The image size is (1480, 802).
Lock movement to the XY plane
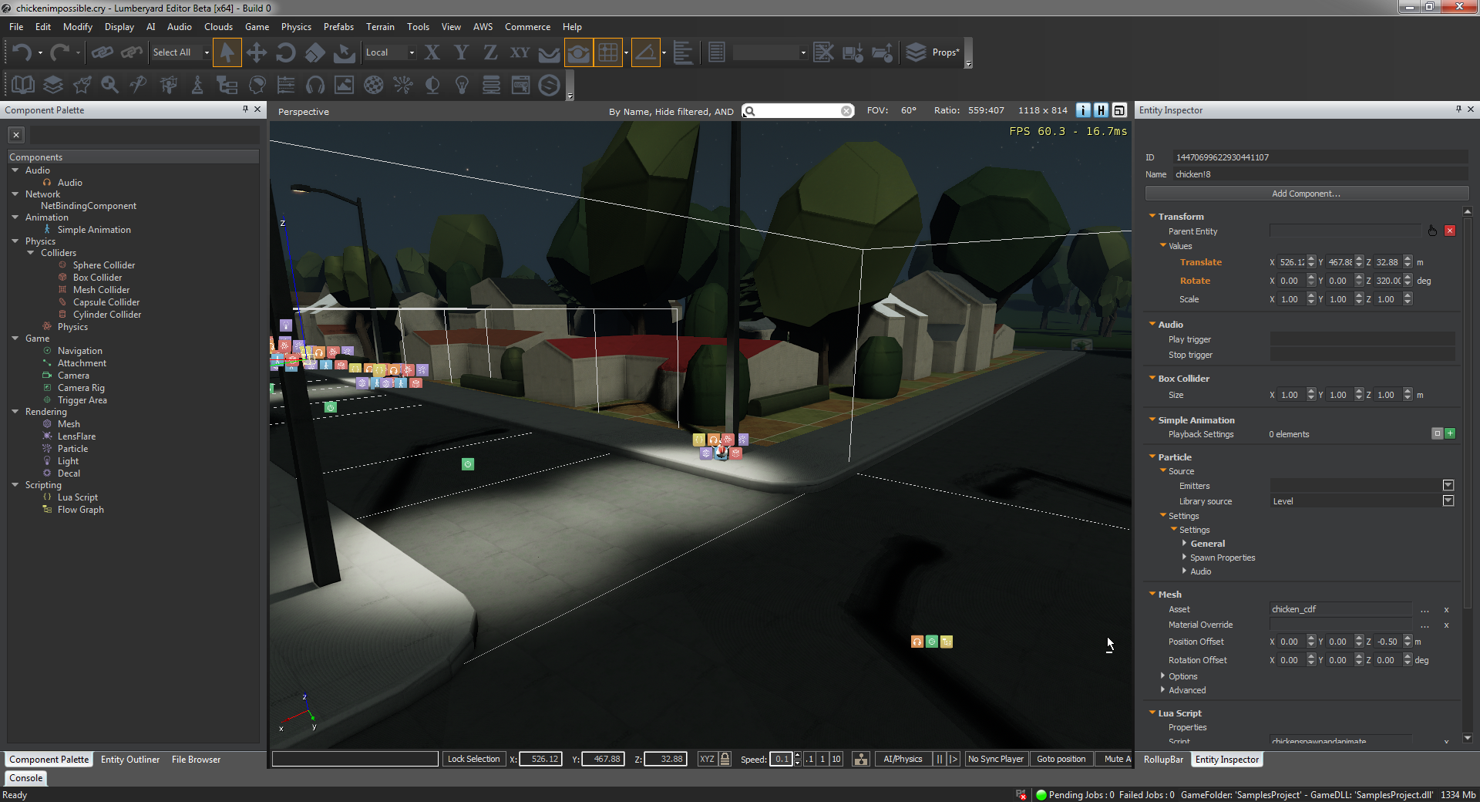click(x=520, y=52)
